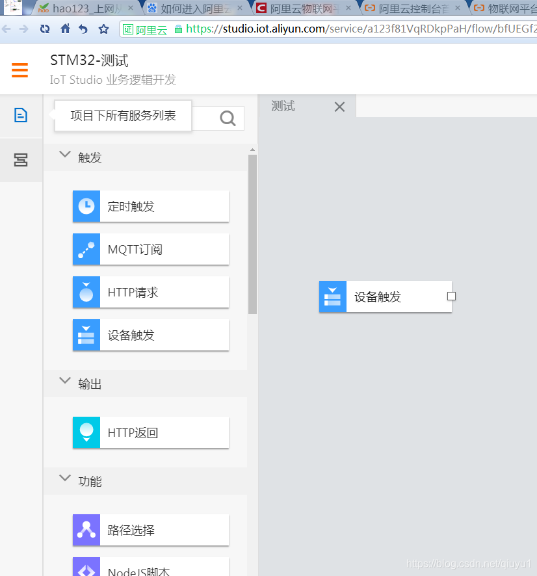Select the NodeJS脚本 node icon

click(x=86, y=567)
